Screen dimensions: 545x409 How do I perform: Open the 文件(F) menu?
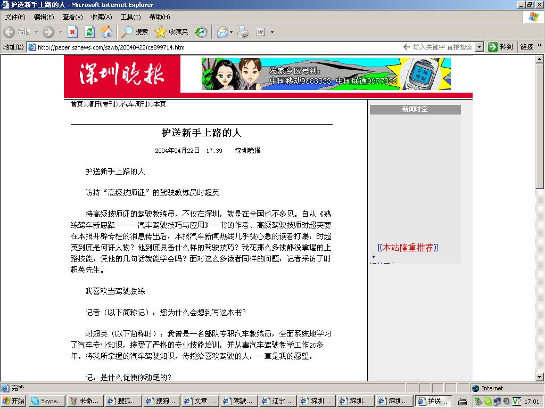coord(15,17)
